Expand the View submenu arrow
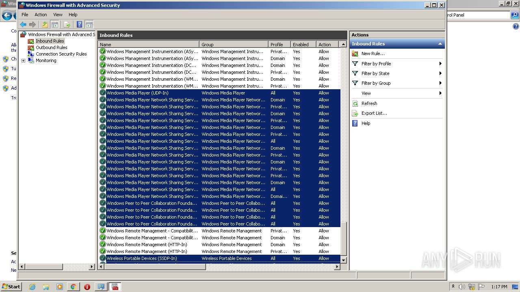The image size is (520, 292). (x=440, y=93)
